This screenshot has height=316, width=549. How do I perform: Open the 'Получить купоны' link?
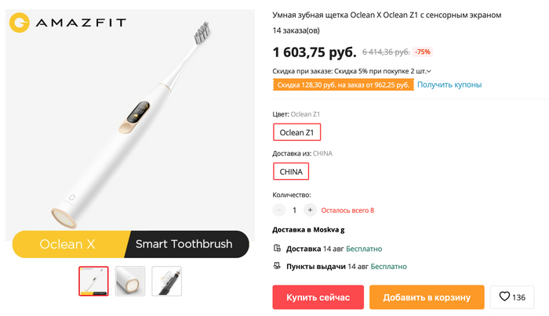click(449, 84)
